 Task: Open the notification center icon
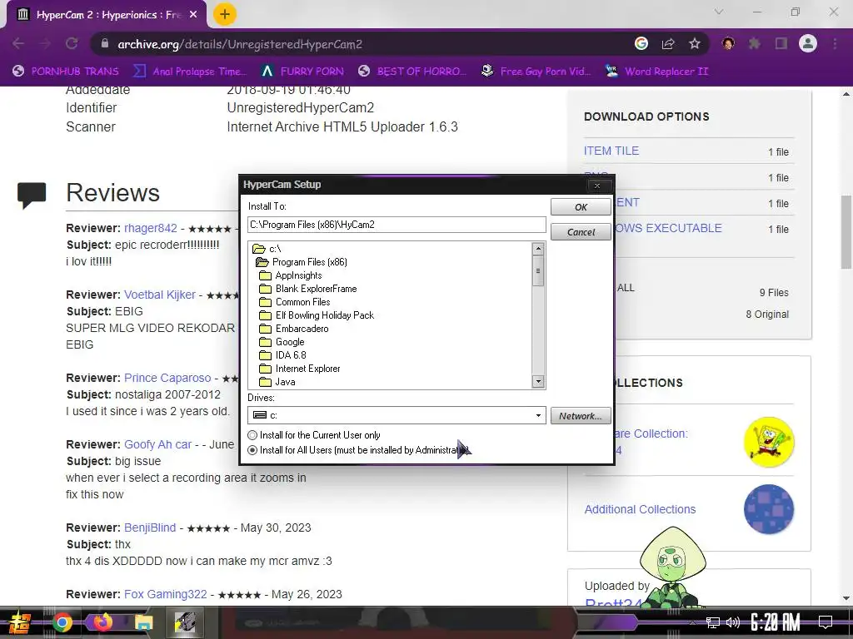pyautogui.click(x=826, y=622)
